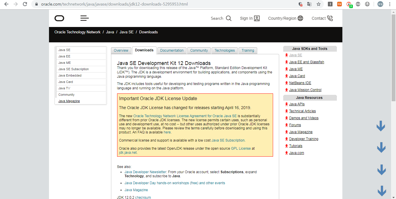Click the gray circular pin extension icon
The height and width of the screenshot is (199, 396).
pos(367,4)
